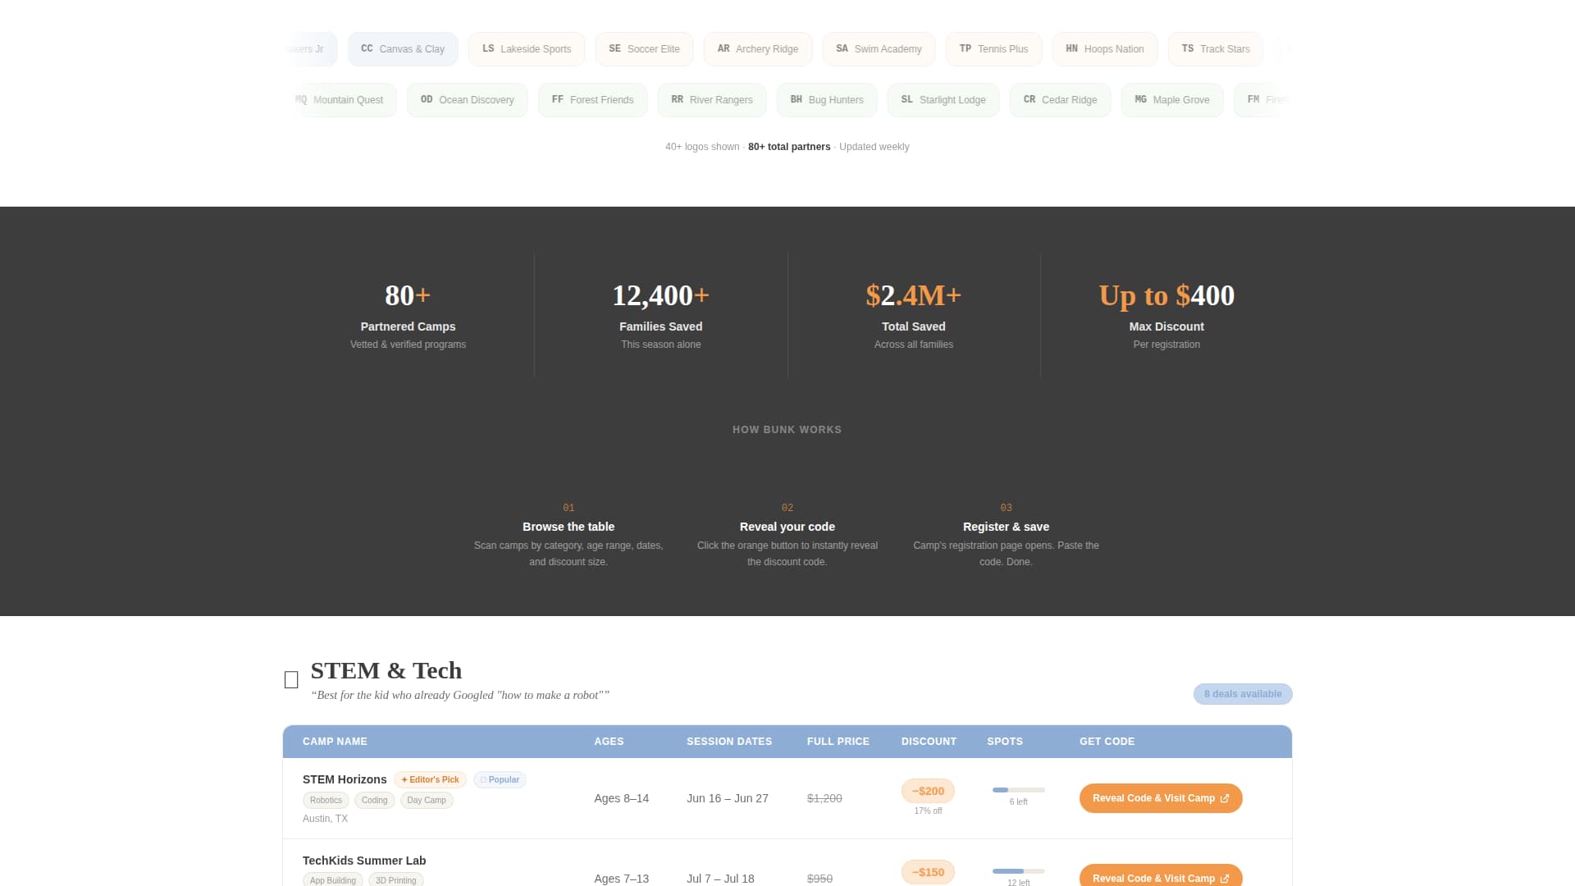This screenshot has height=886, width=1575.
Task: Click Reveal Code & Visit Camp for STEM Horizons
Action: pyautogui.click(x=1160, y=797)
